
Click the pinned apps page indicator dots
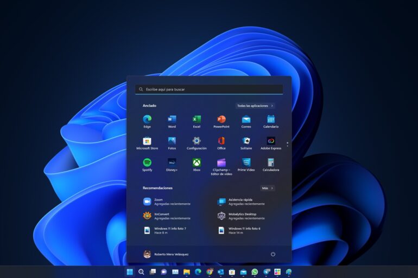[x=287, y=144]
